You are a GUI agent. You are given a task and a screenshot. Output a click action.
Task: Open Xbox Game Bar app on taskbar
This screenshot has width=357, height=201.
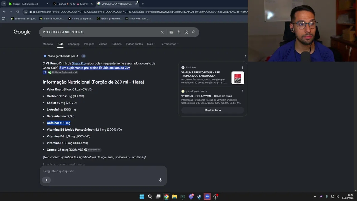[x=183, y=197]
